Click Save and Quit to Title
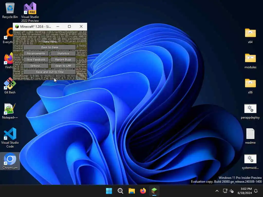 [50, 72]
